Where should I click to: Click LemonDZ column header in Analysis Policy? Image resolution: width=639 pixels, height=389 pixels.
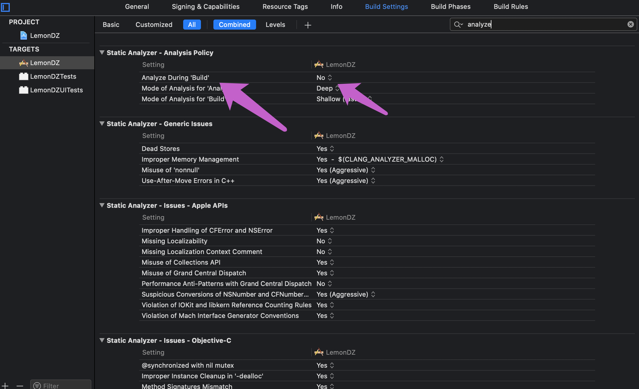[335, 65]
